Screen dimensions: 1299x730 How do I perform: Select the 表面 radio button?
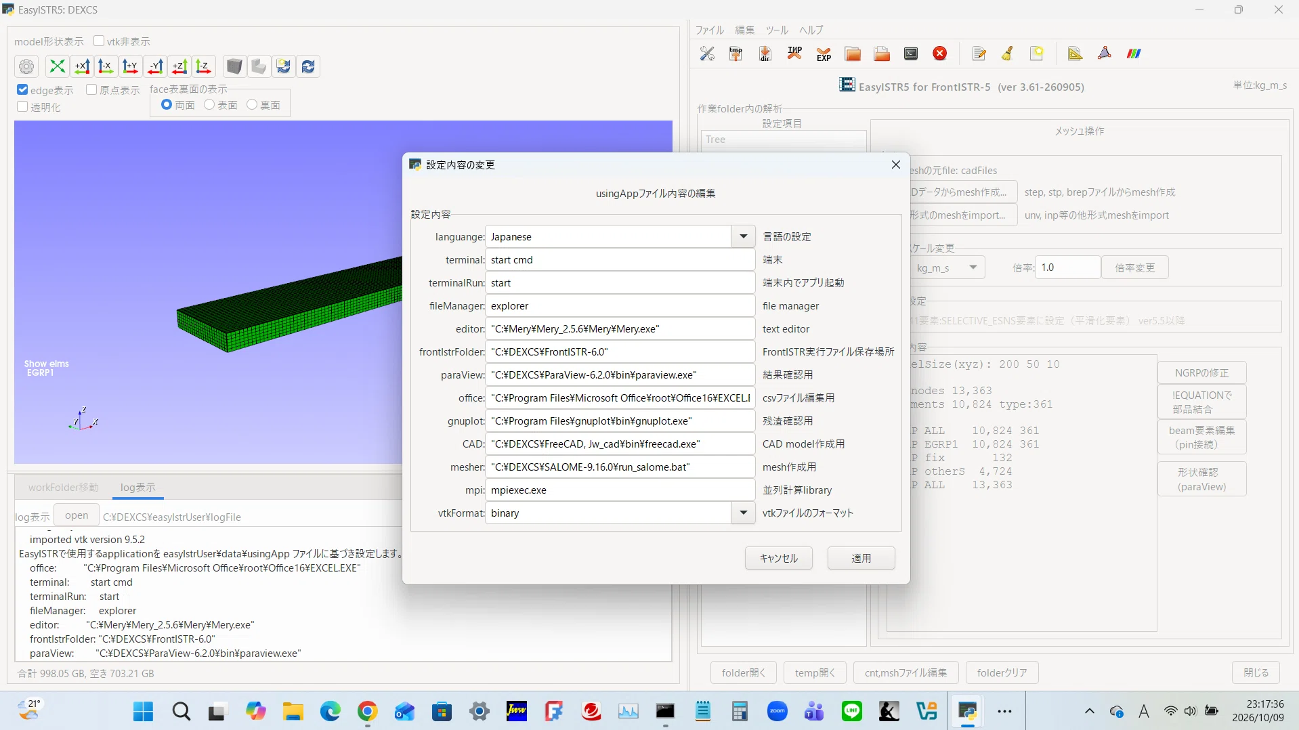209,104
